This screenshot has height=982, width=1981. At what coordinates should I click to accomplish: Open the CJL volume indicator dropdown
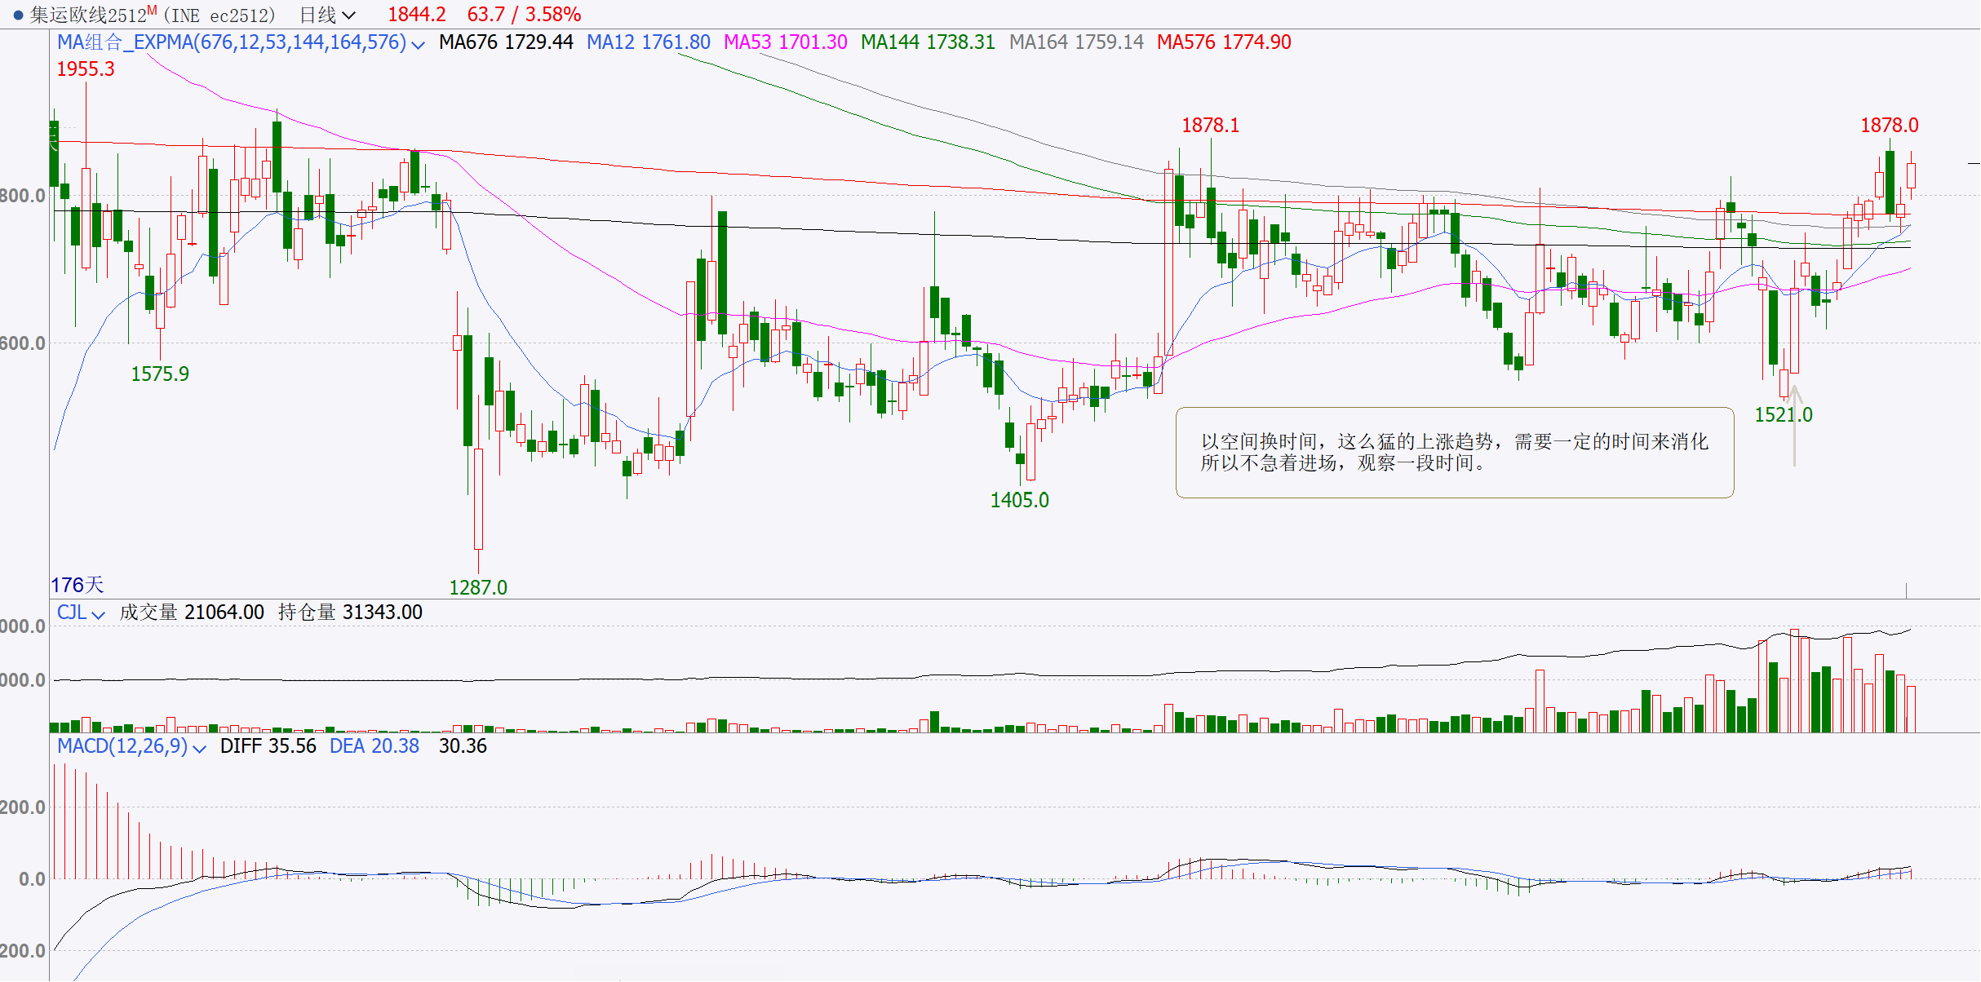(x=98, y=614)
